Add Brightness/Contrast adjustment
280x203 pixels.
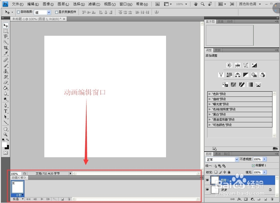point(229,65)
